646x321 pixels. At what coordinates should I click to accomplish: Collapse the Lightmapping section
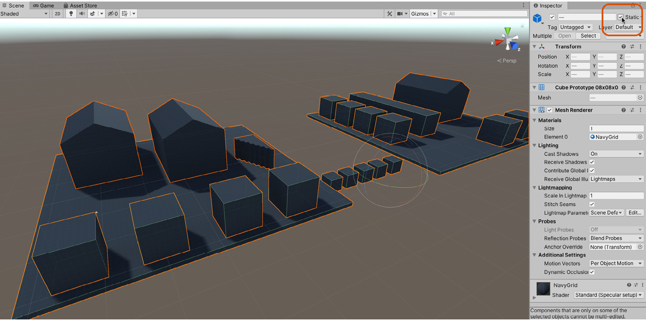[x=534, y=188]
